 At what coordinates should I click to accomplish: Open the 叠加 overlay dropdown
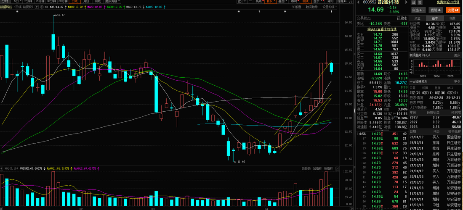(x=283, y=2)
